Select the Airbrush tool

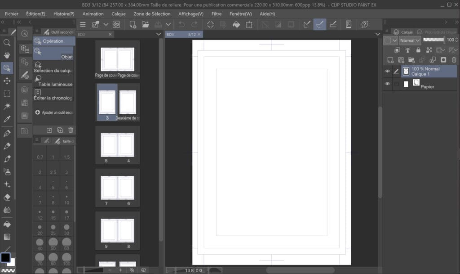pos(7,171)
